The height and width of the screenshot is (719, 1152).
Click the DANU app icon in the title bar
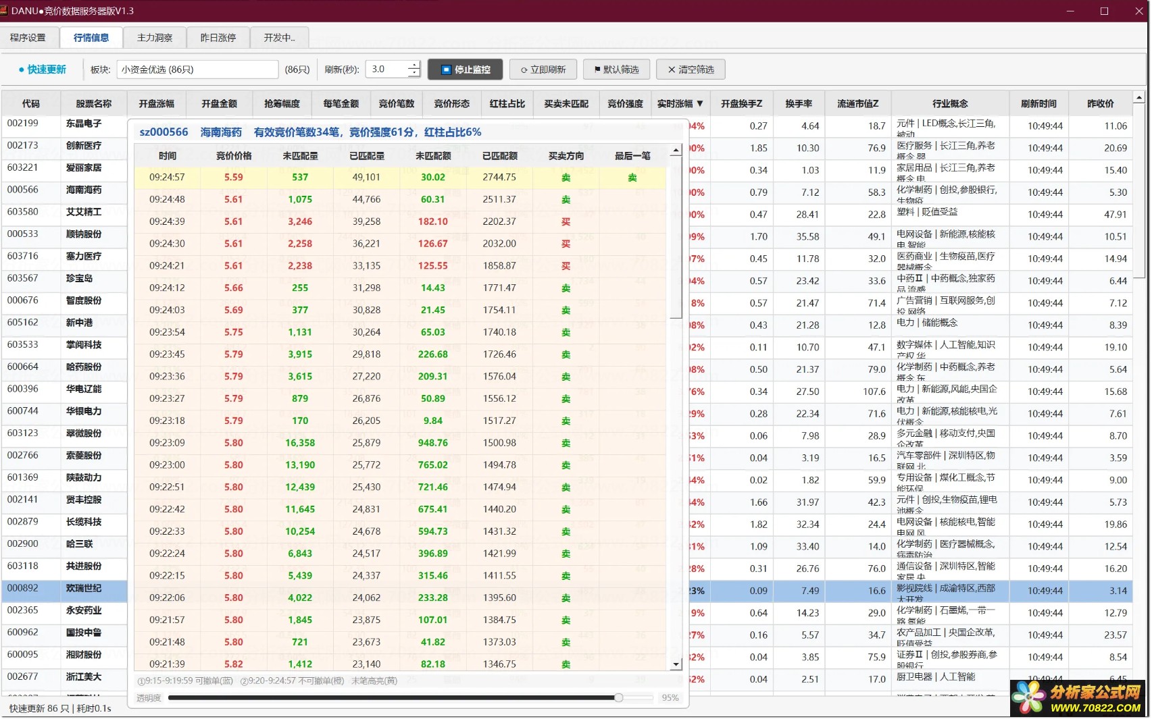click(4, 11)
